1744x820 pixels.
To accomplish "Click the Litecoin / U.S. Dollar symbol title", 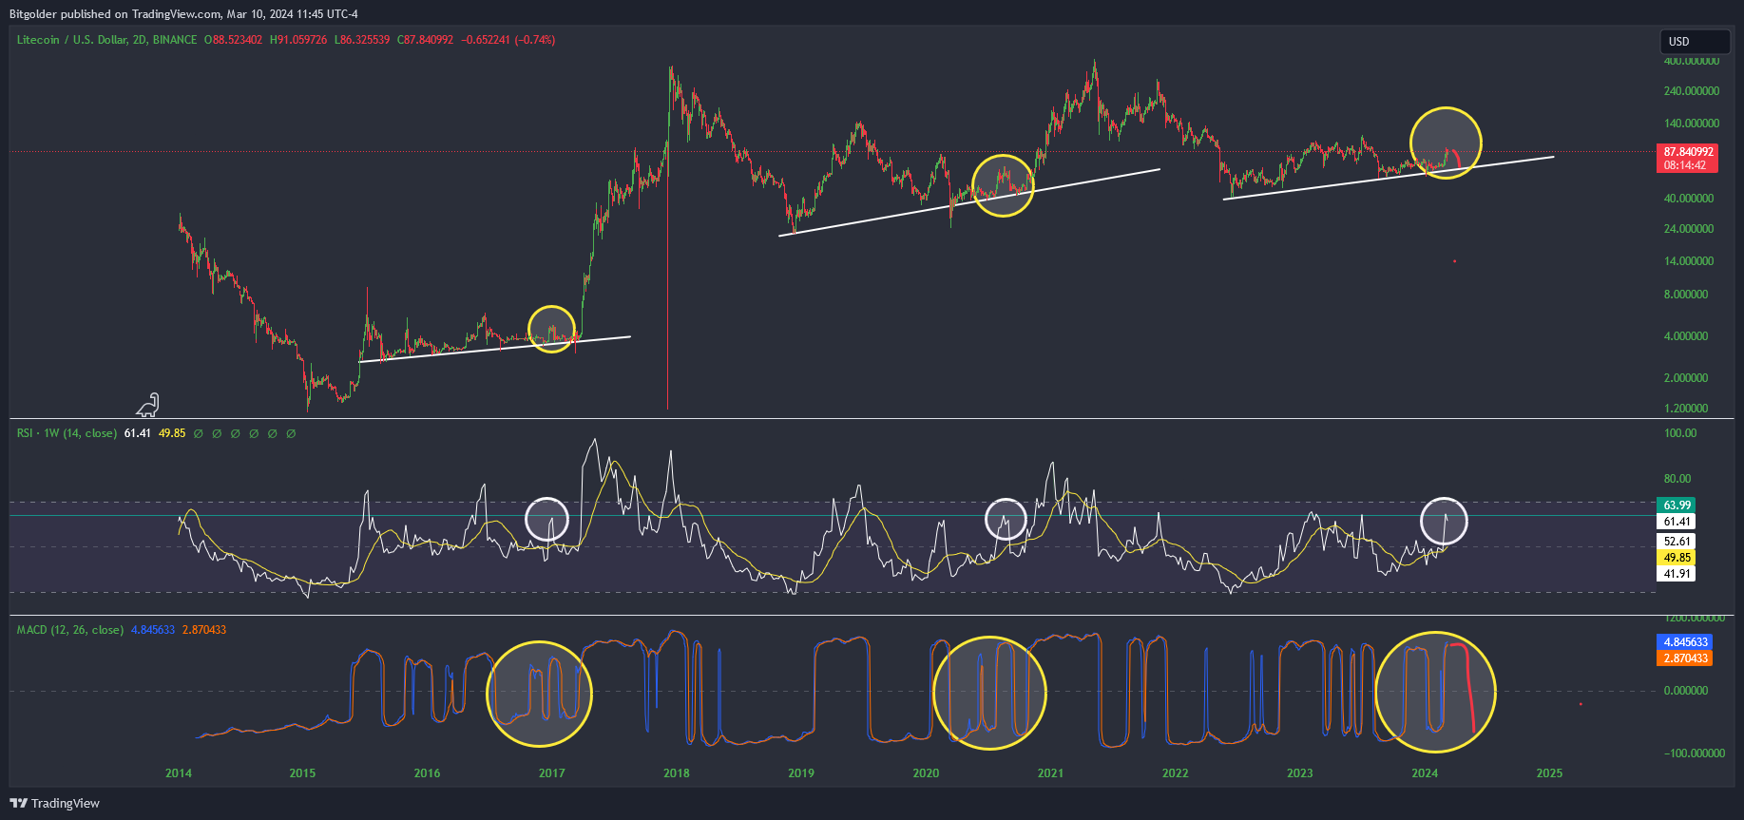I will (x=106, y=40).
